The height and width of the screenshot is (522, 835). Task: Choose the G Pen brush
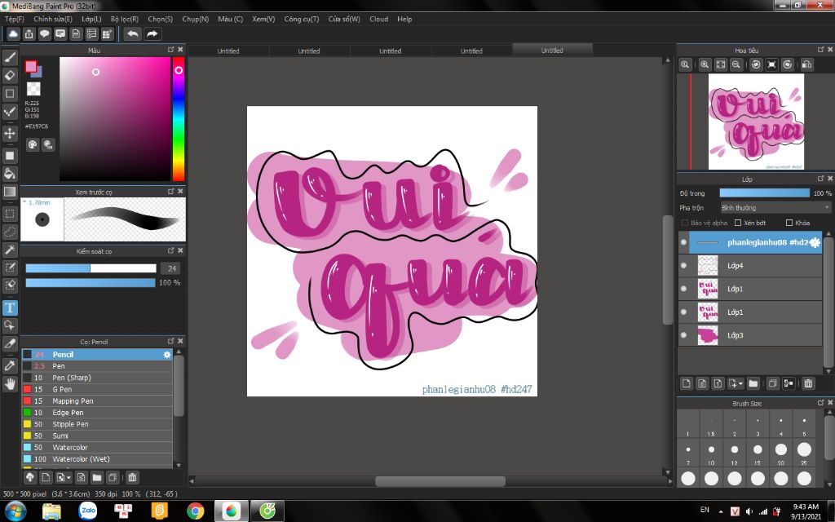(62, 390)
